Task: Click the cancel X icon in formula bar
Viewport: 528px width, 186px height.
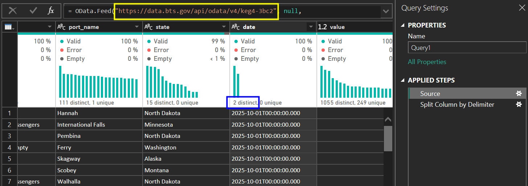Action: coord(13,11)
